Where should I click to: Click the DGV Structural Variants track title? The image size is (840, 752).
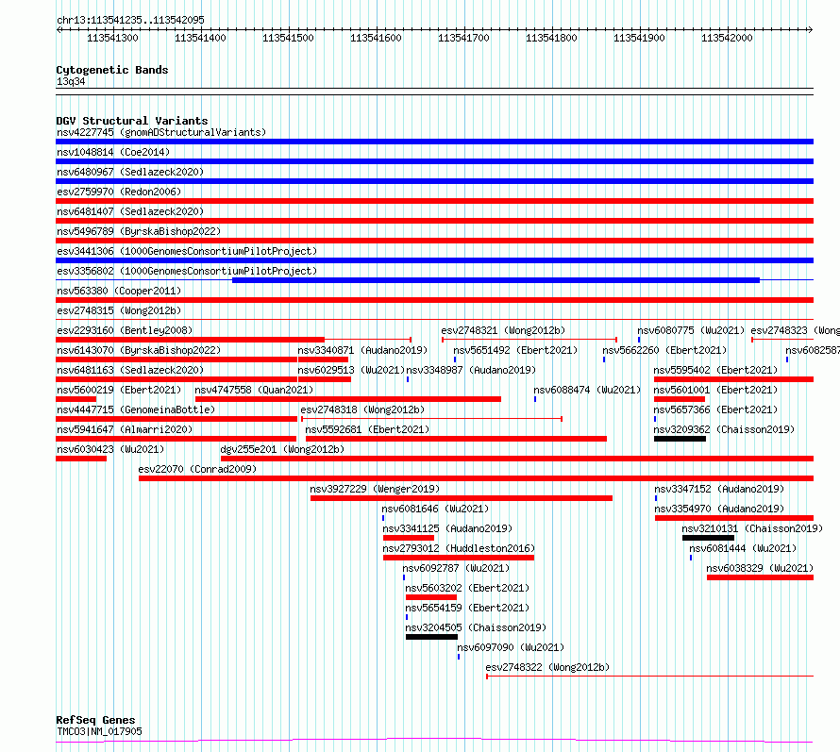(132, 121)
